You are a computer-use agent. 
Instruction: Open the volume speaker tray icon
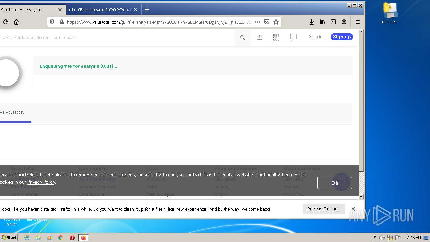382,238
